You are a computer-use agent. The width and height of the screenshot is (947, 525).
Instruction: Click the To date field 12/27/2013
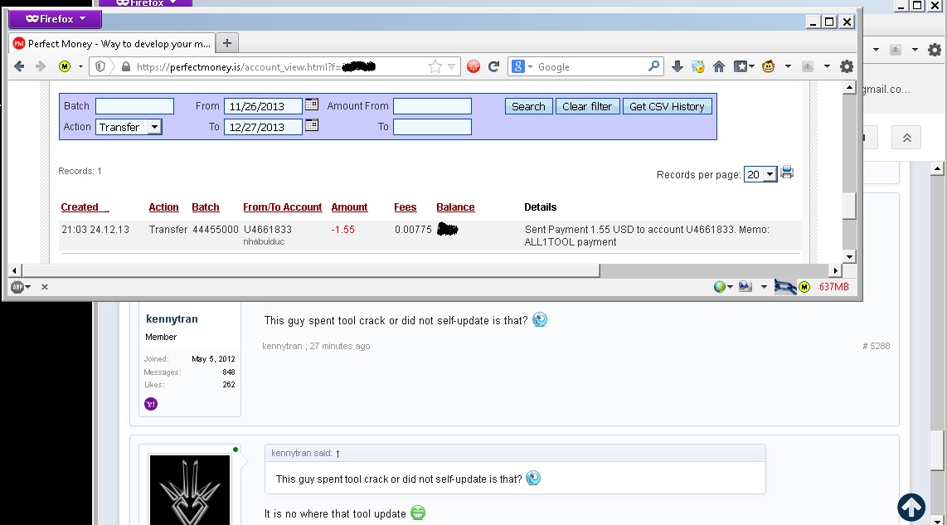coord(263,127)
